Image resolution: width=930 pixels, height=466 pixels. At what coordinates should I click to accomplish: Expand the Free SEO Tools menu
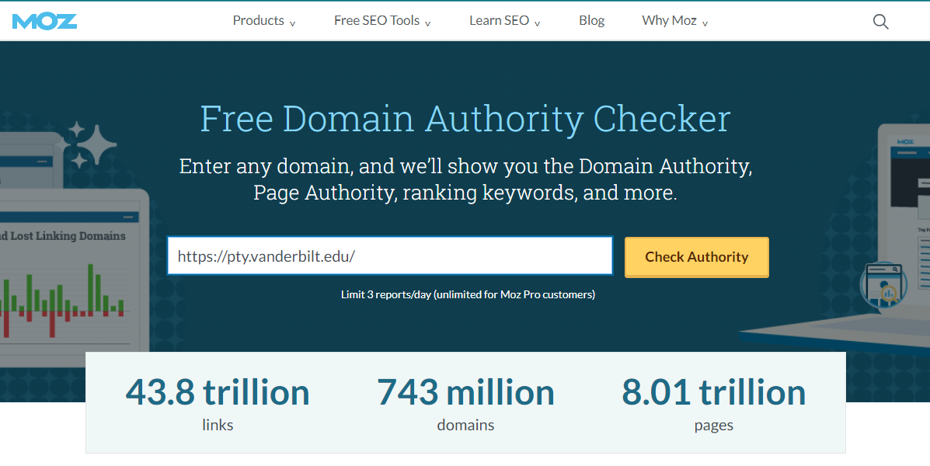tap(382, 21)
